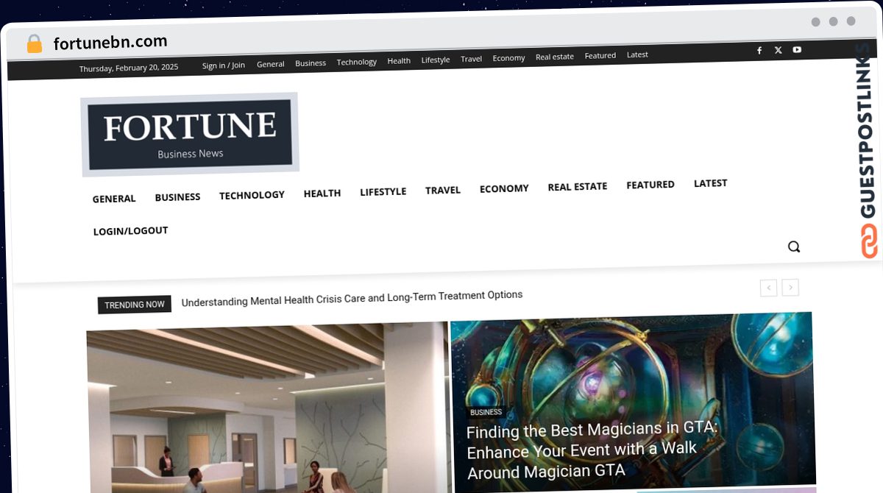This screenshot has height=493, width=883.
Task: Go to next trending story arrow
Action: coord(790,287)
